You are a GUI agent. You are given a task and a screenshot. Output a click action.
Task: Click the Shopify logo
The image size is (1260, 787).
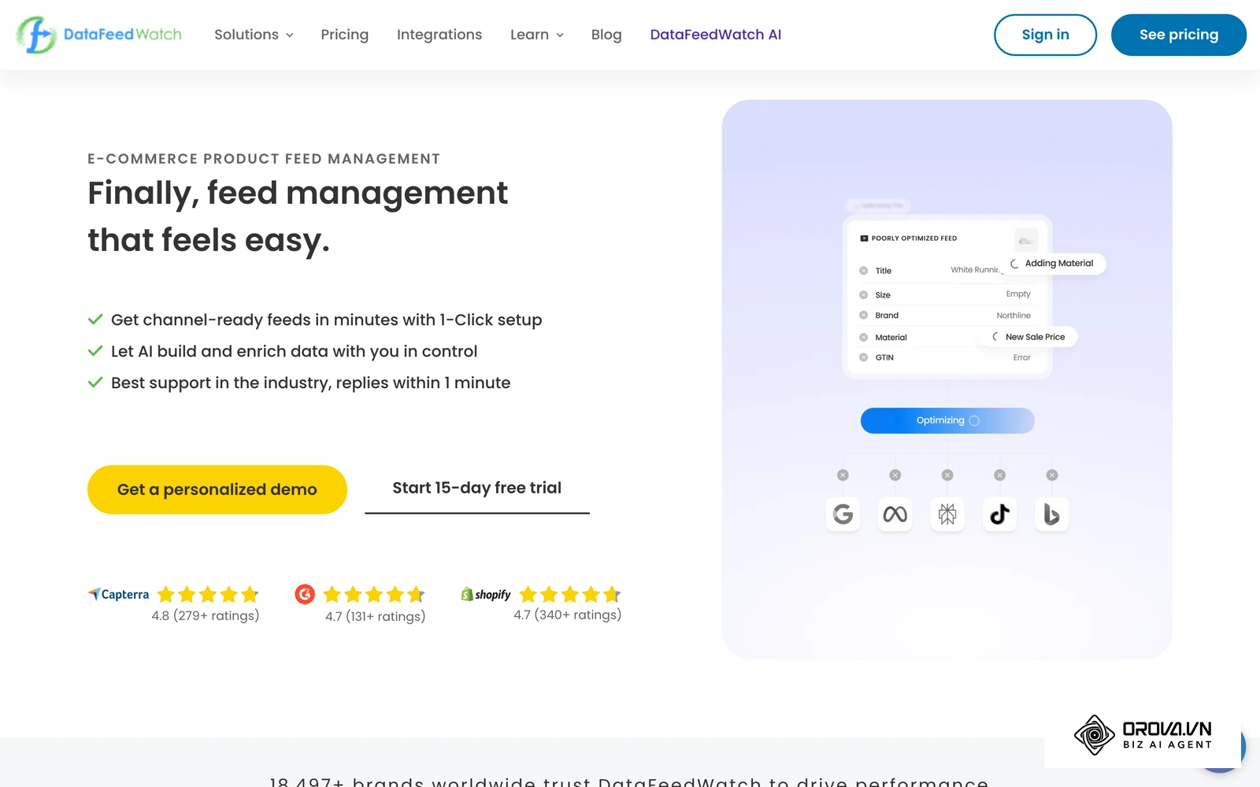tap(486, 594)
